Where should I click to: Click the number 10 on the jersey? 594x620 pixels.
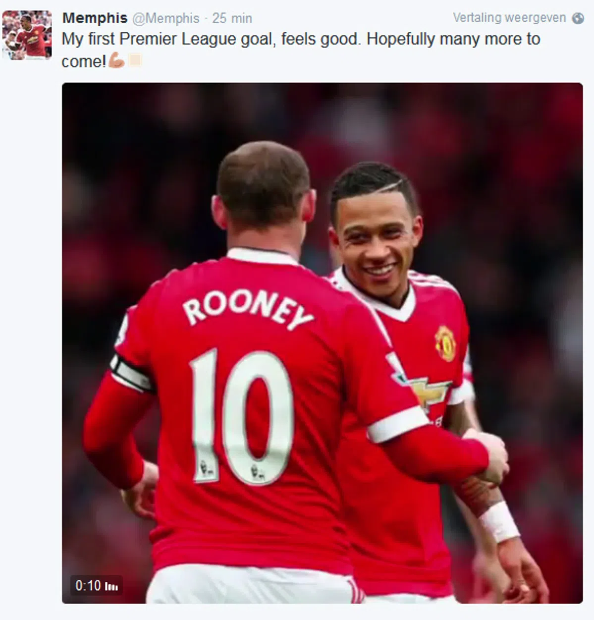tap(242, 416)
